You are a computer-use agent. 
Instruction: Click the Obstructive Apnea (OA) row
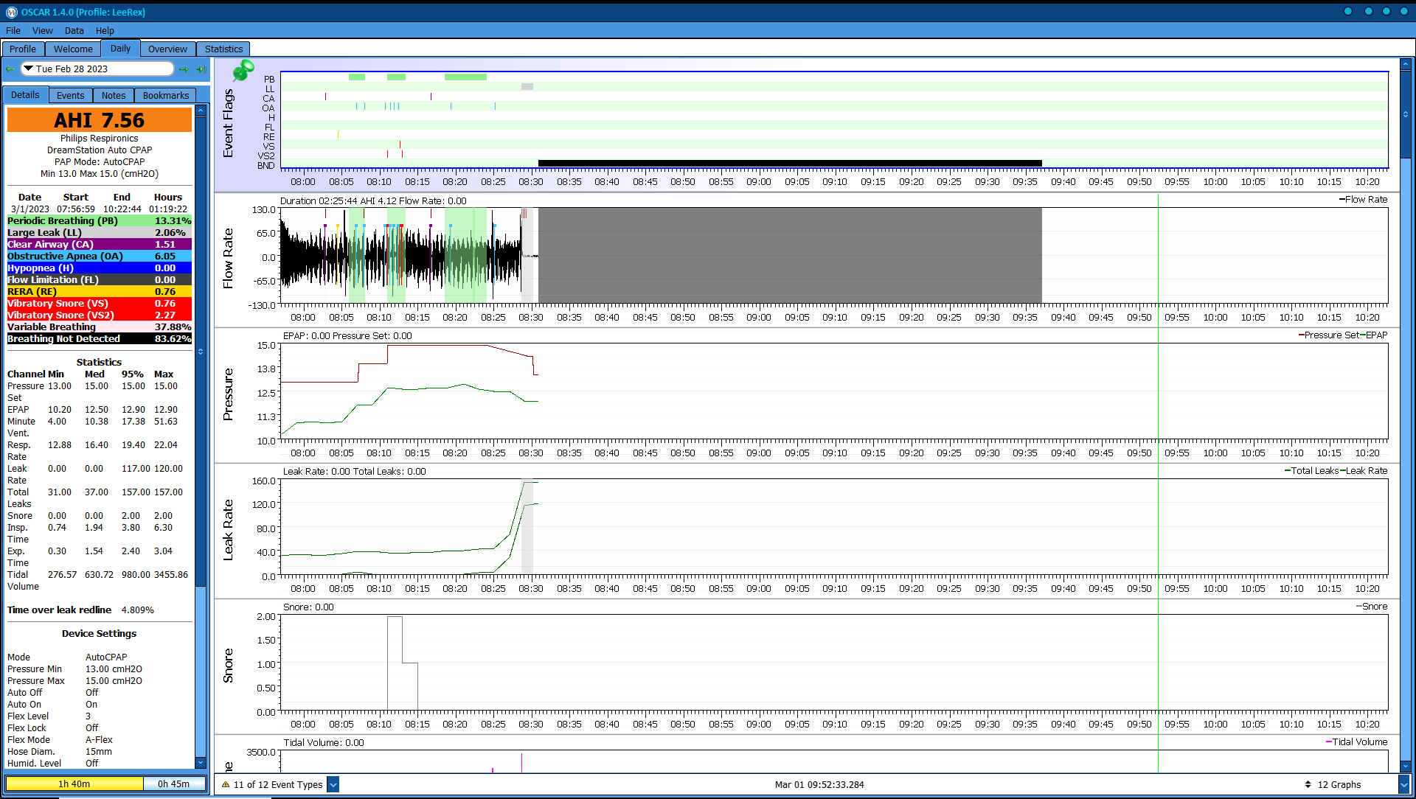(100, 256)
